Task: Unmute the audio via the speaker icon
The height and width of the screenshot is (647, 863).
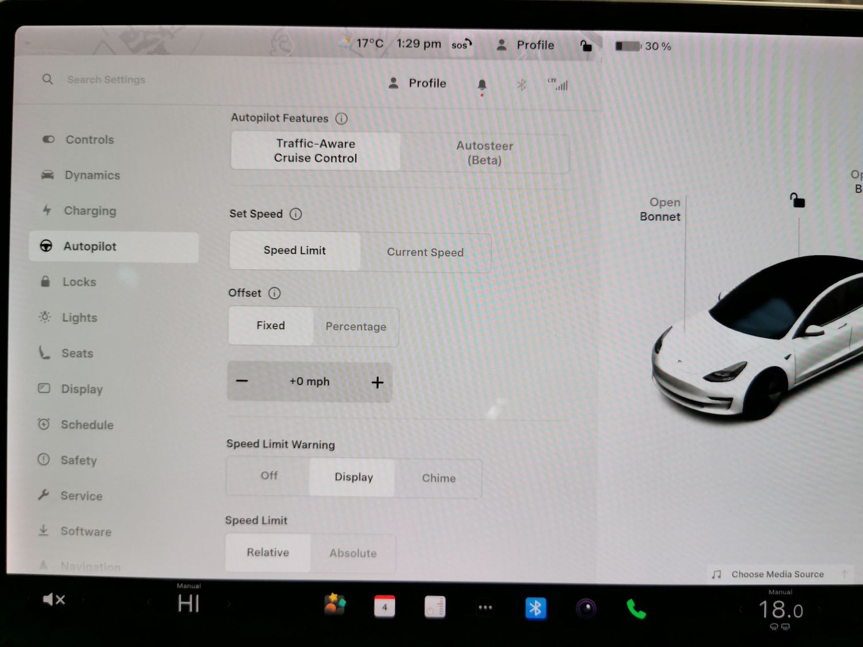Action: [x=54, y=599]
